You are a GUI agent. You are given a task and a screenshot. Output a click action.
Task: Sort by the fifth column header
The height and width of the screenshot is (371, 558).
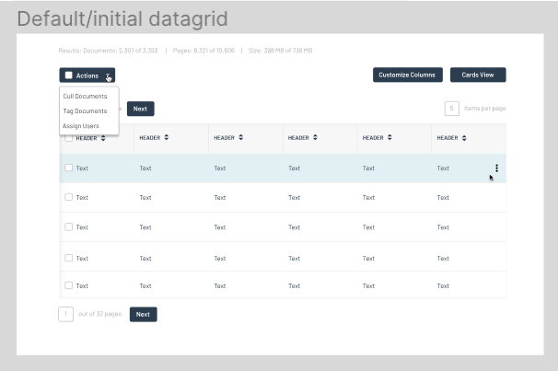click(x=389, y=138)
